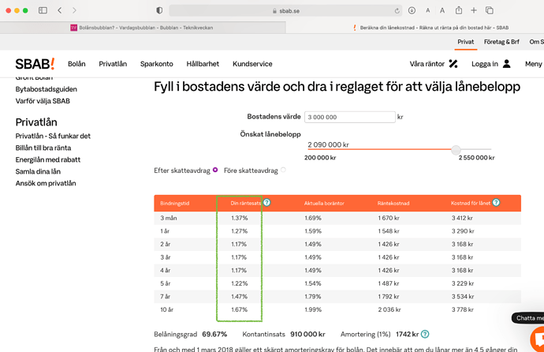Viewport: 544px width, 352px height.
Task: Show downloads with the download icon
Action: pos(412,10)
